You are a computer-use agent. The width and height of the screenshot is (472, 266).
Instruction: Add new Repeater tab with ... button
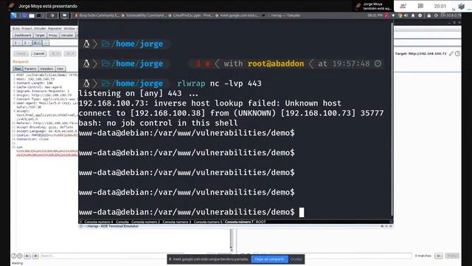coord(46,43)
